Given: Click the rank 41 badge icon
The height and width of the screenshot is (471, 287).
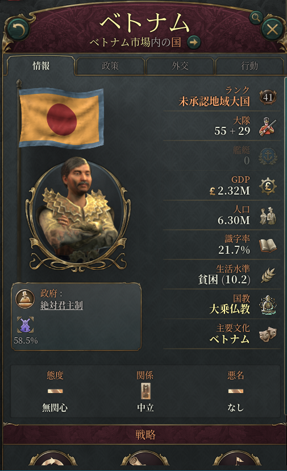Looking at the screenshot, I should tap(268, 97).
